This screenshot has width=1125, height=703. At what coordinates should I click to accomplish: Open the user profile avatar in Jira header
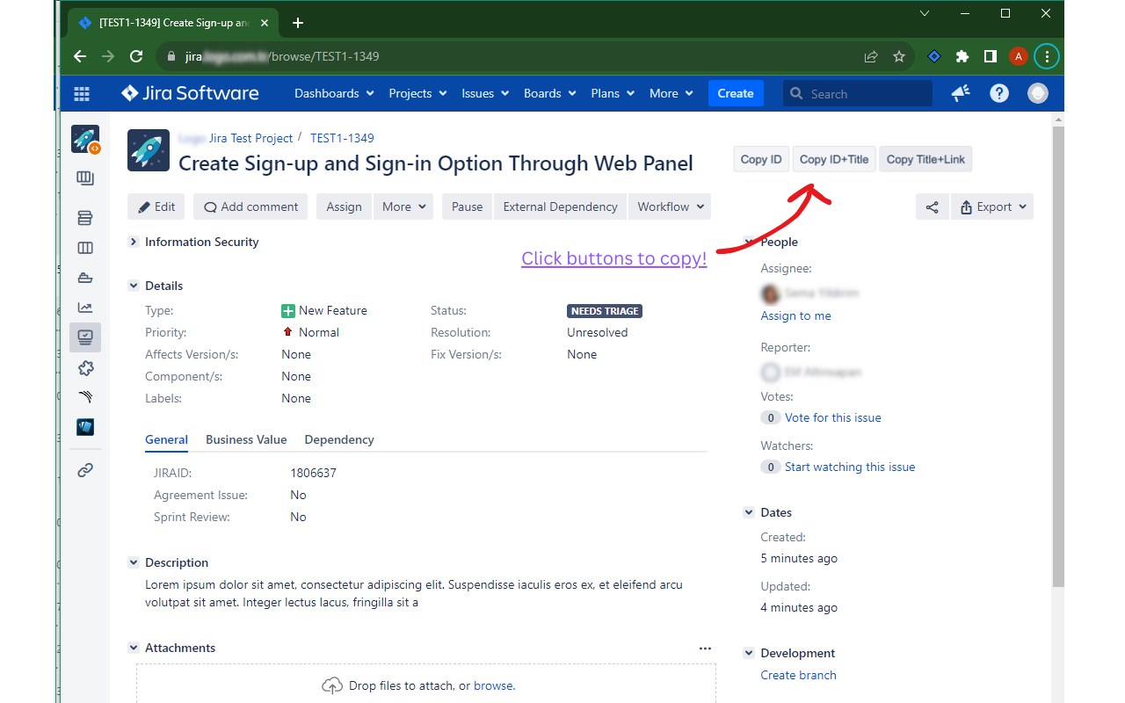click(1038, 93)
